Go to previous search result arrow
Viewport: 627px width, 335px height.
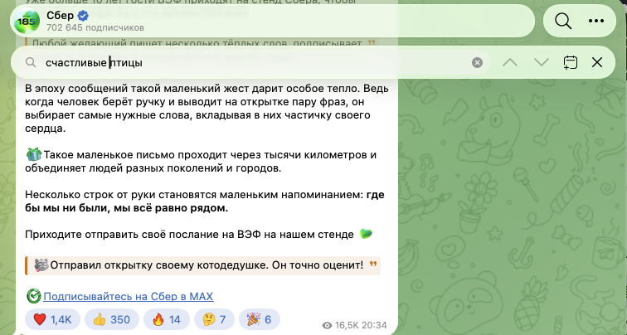click(510, 62)
